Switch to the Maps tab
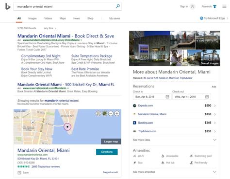Screen dimensions: 230x179 (x=63, y=18)
